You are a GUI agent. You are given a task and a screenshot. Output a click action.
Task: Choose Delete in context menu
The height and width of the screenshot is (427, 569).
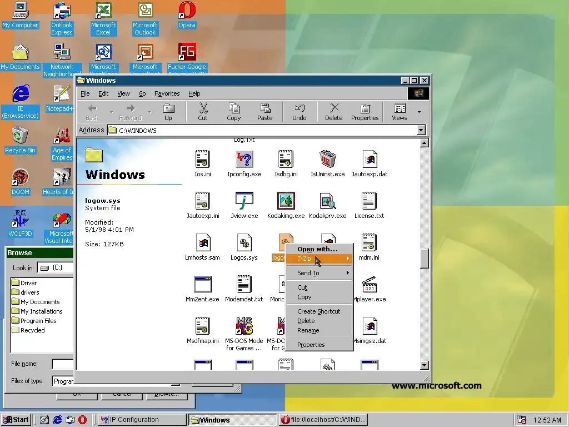[320, 321]
